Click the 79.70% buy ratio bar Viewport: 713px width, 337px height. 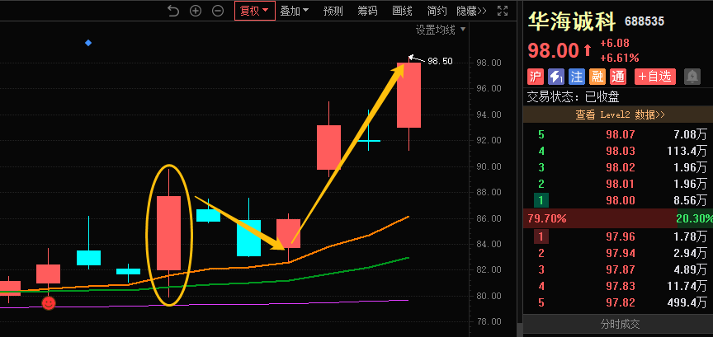[x=600, y=218]
